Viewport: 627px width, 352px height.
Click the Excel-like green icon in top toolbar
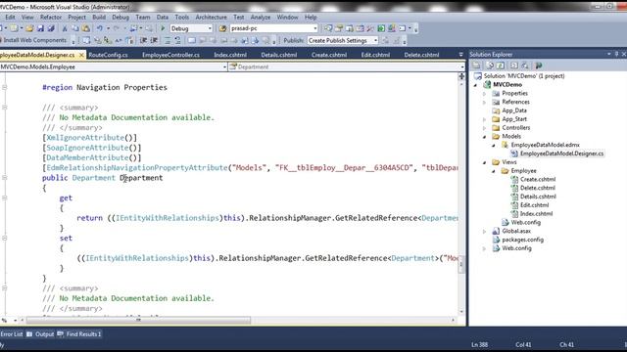381,28
